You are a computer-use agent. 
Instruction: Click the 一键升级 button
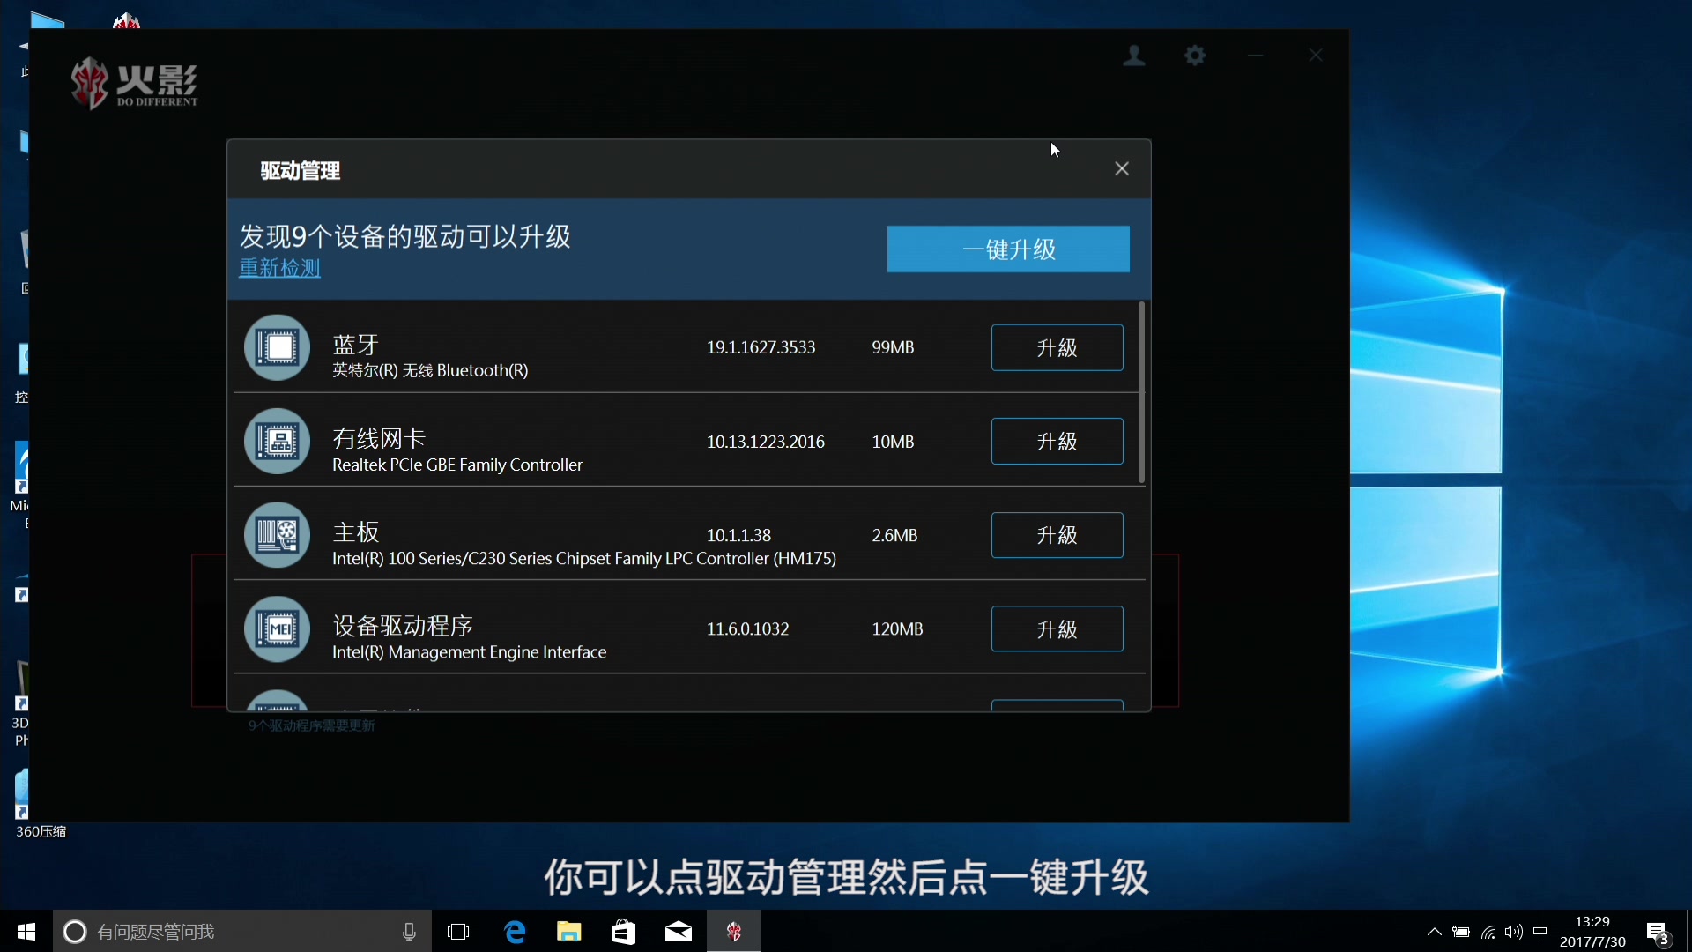[1008, 249]
